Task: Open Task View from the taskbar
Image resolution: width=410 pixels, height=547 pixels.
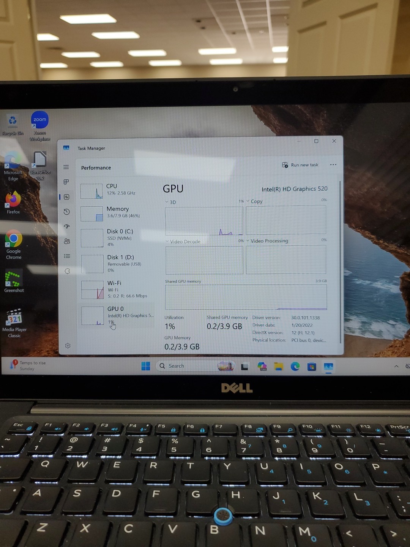Action: [x=244, y=367]
